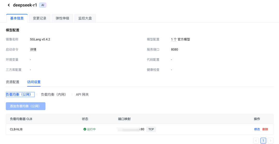The height and width of the screenshot is (144, 279).
Task: Open the 1 个 官方模型 link
Action: [180, 39]
